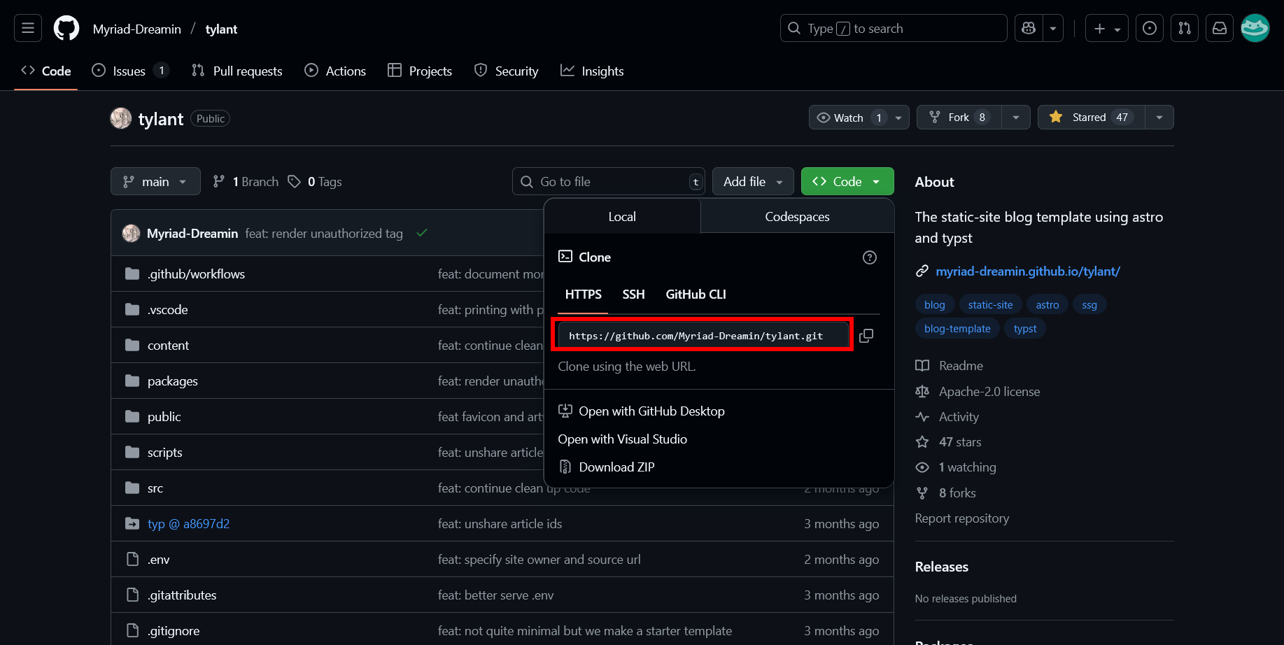Select the Local tab in clone popup

(622, 216)
